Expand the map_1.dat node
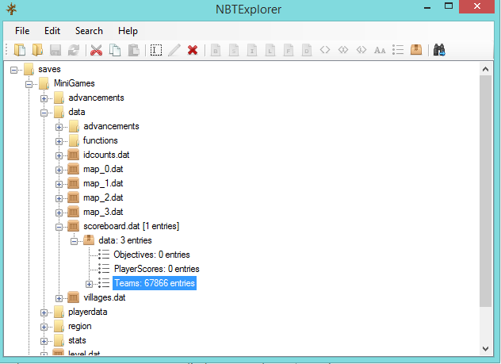 [59, 184]
